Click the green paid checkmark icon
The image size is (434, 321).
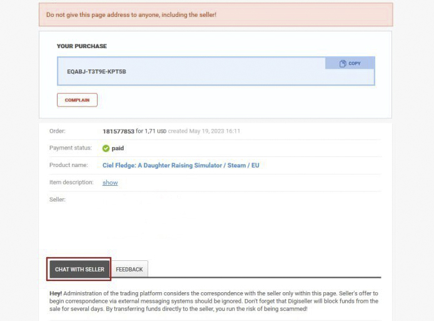[106, 148]
